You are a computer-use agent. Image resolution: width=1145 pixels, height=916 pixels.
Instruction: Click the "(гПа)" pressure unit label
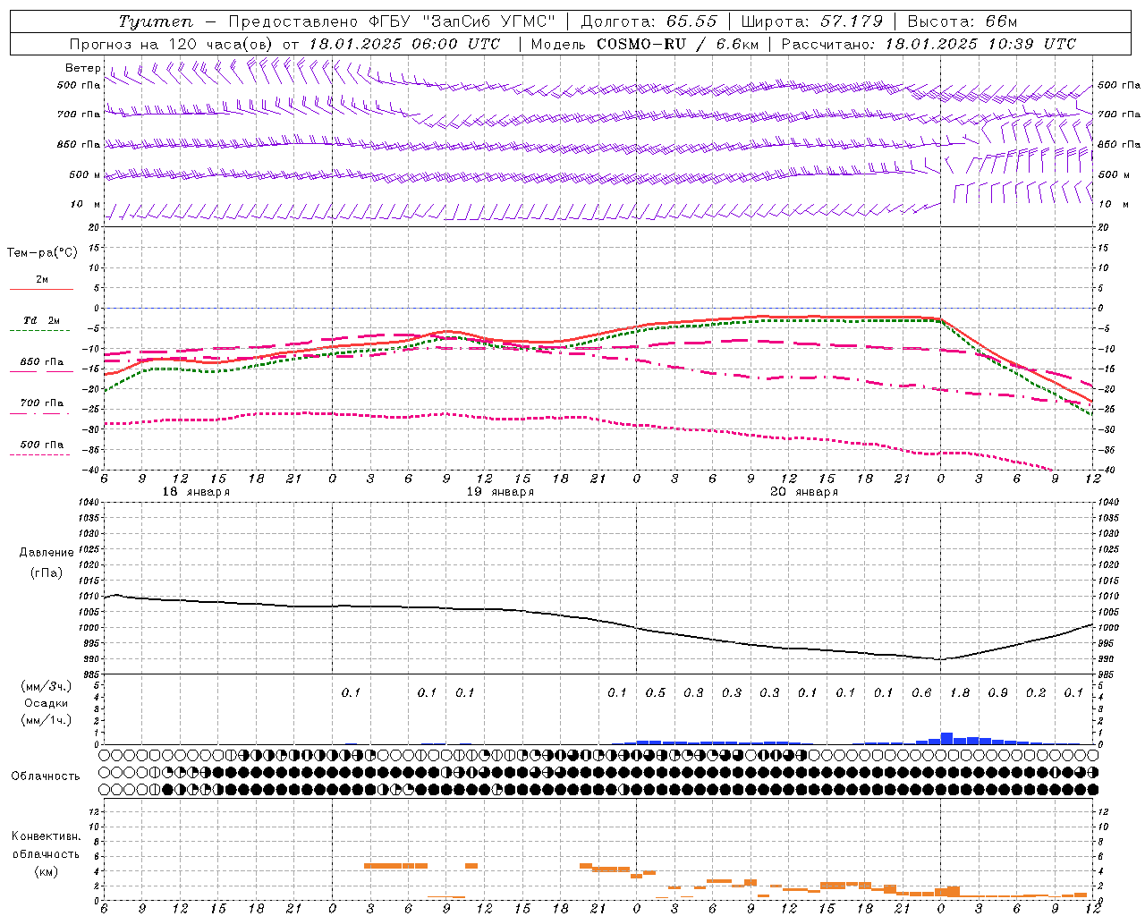tap(47, 572)
